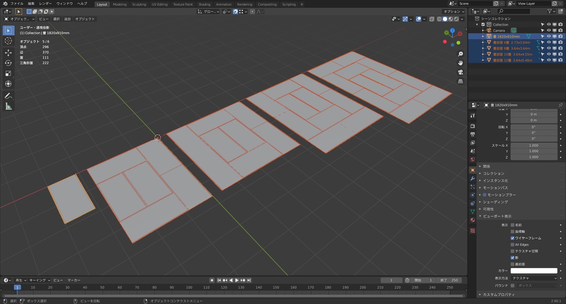
Task: Open the ファイル menu
Action: pyautogui.click(x=17, y=3)
